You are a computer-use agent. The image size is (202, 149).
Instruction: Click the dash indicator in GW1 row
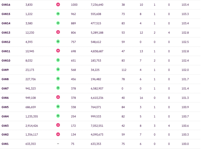pyautogui.click(x=58, y=144)
